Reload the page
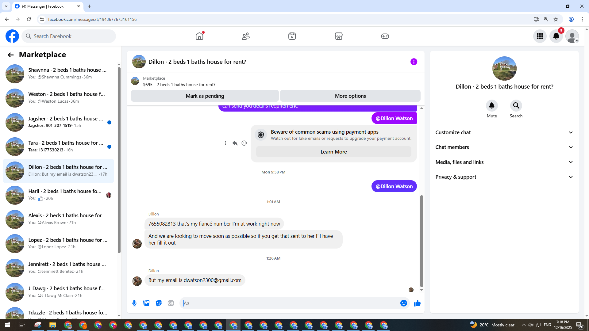589x331 pixels. (29, 19)
